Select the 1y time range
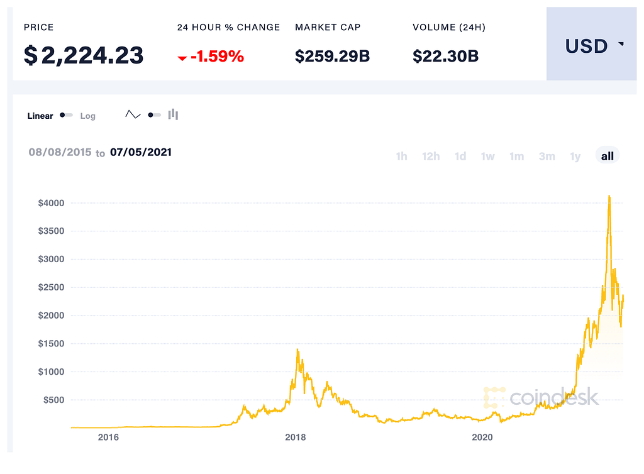This screenshot has height=474, width=644. [575, 156]
